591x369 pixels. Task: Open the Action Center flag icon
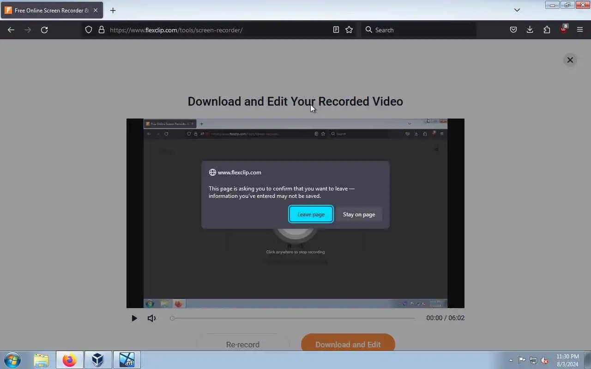tap(522, 360)
